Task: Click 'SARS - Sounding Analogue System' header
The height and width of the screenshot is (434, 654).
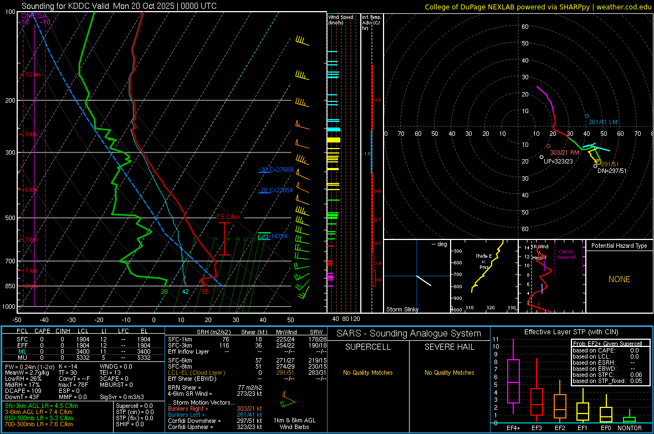Action: click(409, 334)
